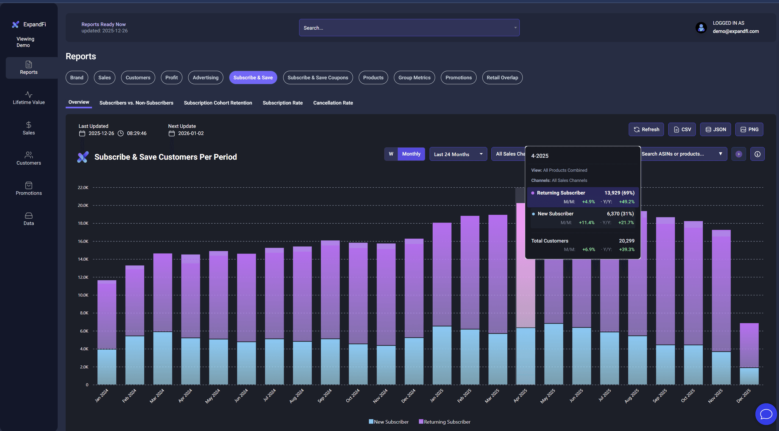Expand the Last 24 Months date range dropdown
This screenshot has height=431, width=779.
tap(458, 154)
